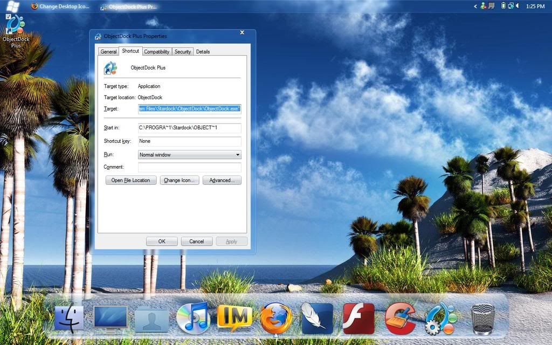Click the volume speaker tray icon

tap(517, 6)
